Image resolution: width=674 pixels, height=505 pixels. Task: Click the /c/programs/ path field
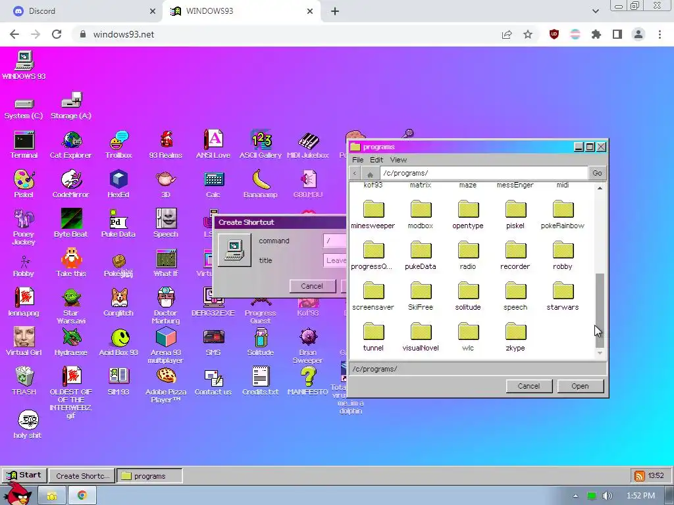tap(484, 173)
